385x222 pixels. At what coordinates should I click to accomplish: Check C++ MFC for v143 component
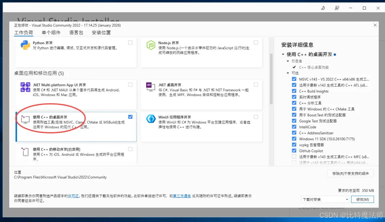point(294,157)
